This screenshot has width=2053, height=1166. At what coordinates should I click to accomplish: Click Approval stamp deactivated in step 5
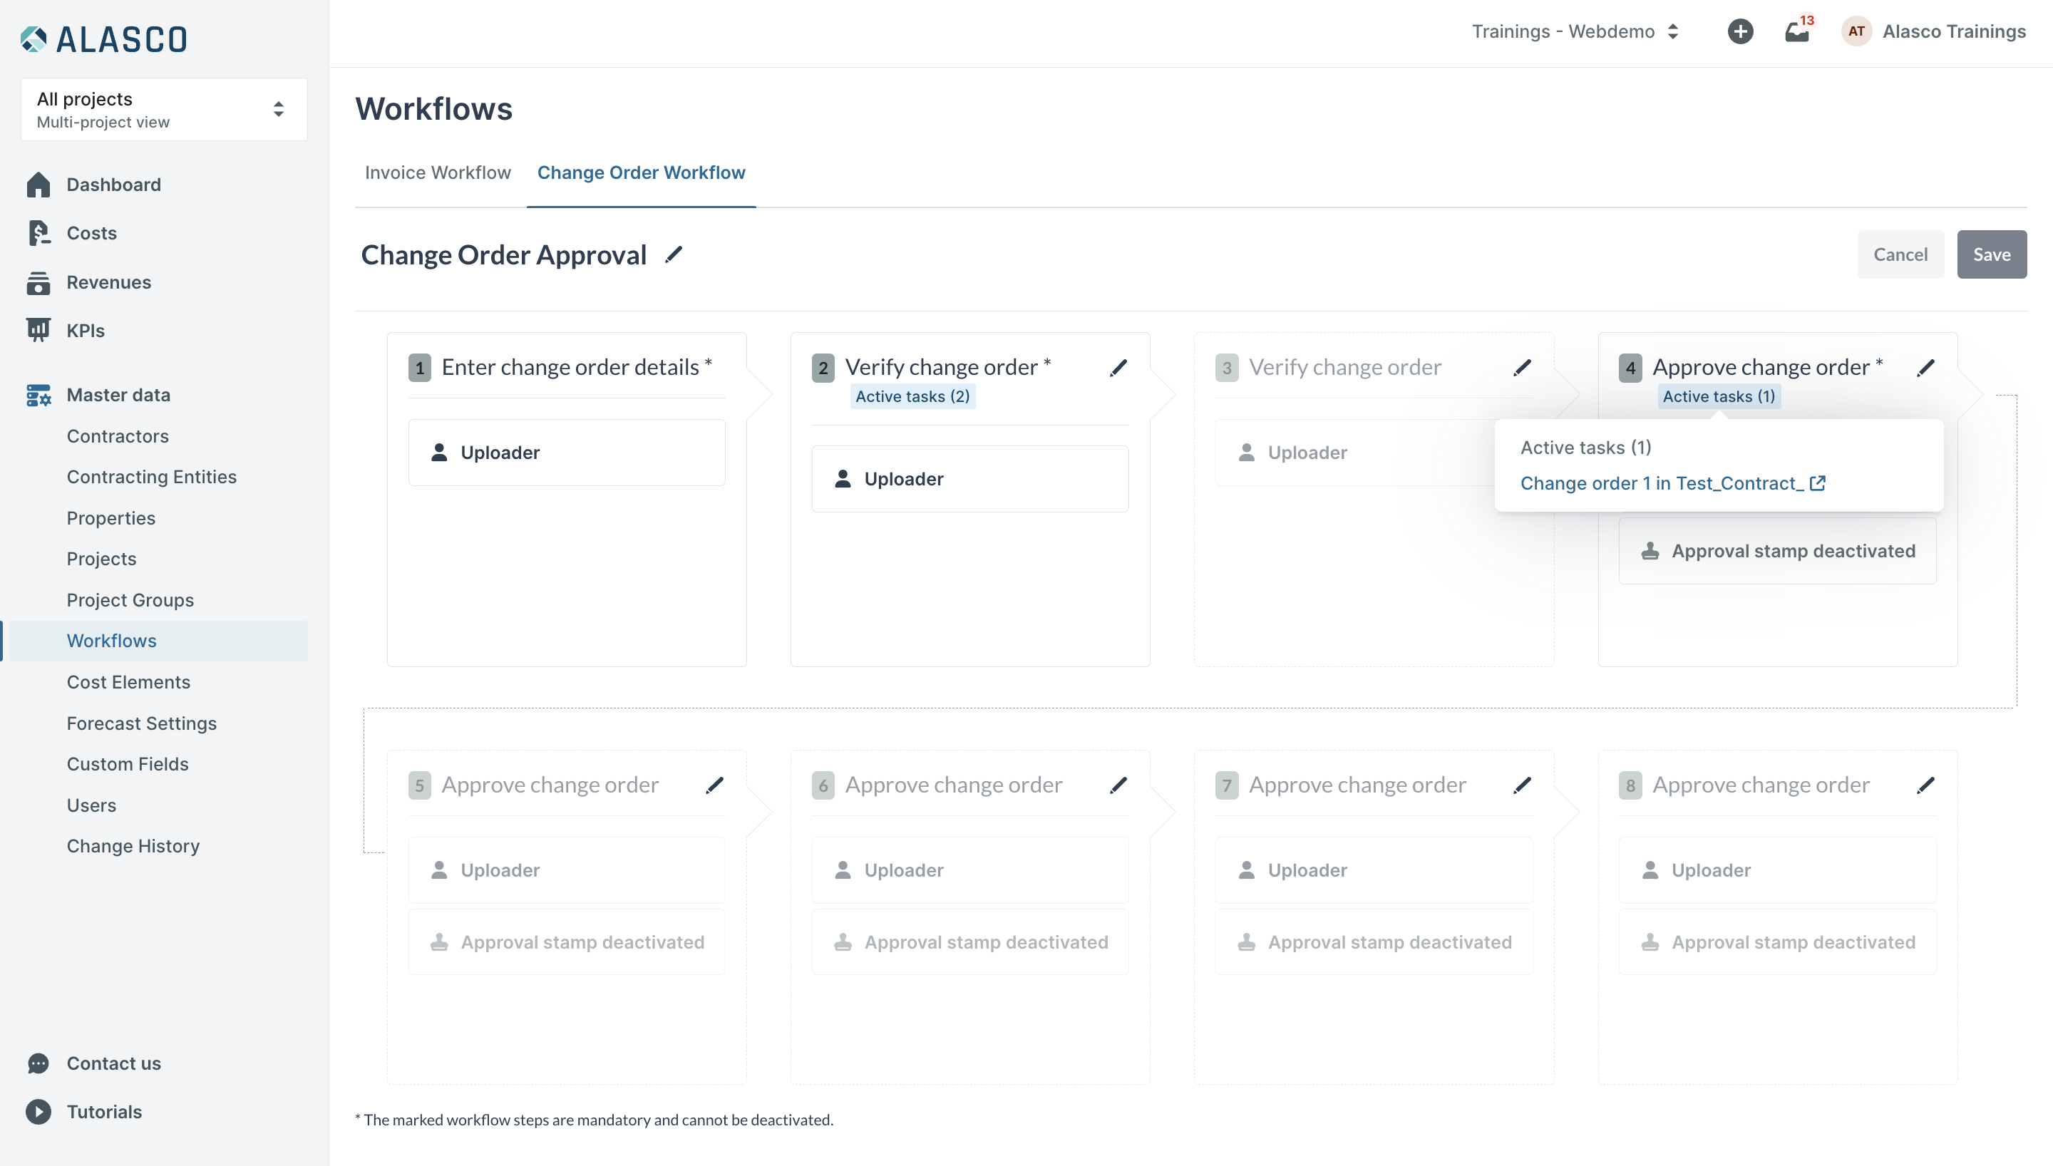[567, 943]
